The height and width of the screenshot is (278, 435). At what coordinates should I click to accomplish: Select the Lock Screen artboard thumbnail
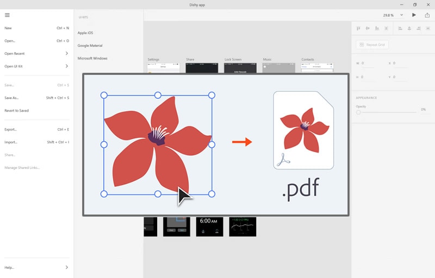(x=240, y=68)
